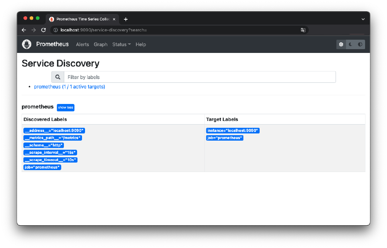The image size is (387, 248).
Task: Open the settings gear theme option
Action: pos(341,44)
